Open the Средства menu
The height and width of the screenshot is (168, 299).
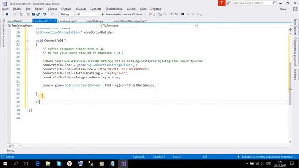(96, 9)
